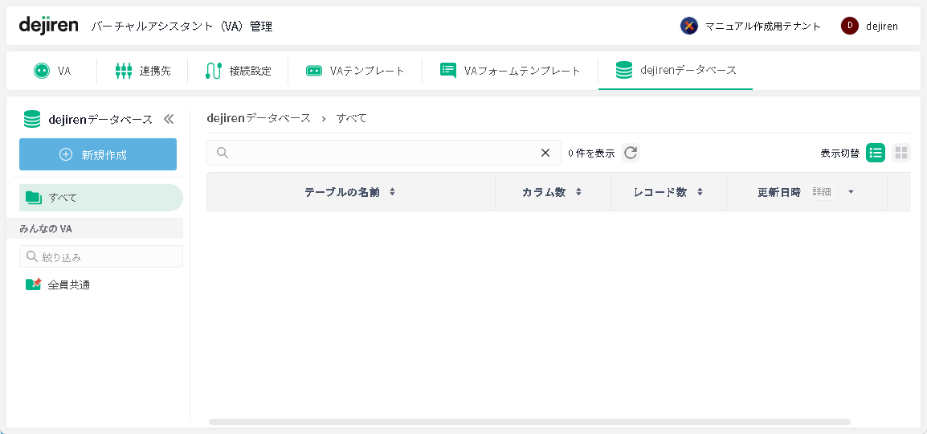Select the すべて folder in sidebar

coord(100,197)
